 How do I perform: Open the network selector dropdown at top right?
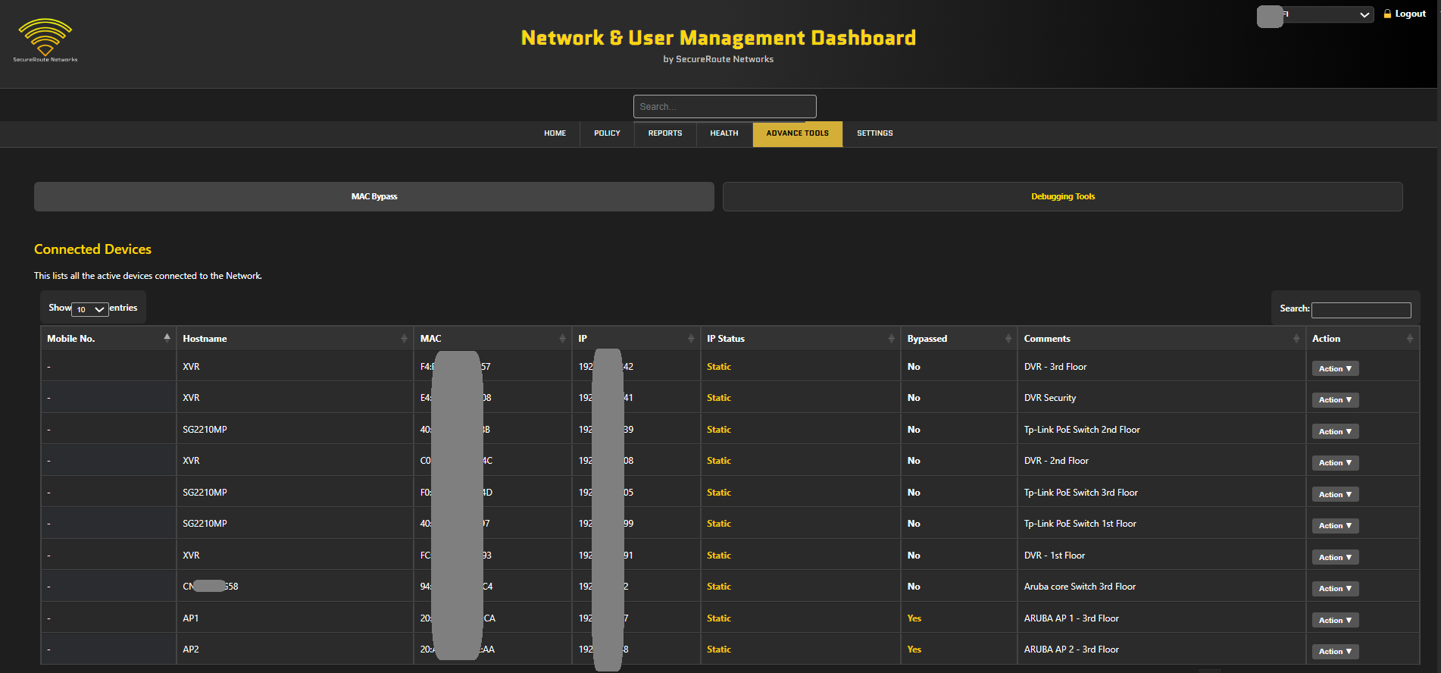(x=1326, y=14)
